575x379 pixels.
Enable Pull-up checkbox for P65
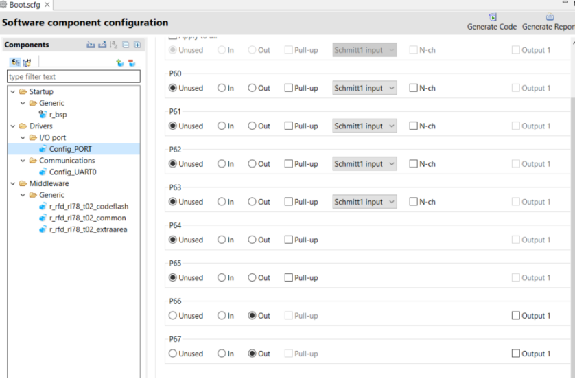click(289, 277)
